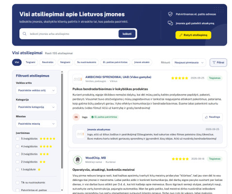Screen dimensions: 232x194
Task: Select the Teigiami filter tab
Action: point(31,63)
